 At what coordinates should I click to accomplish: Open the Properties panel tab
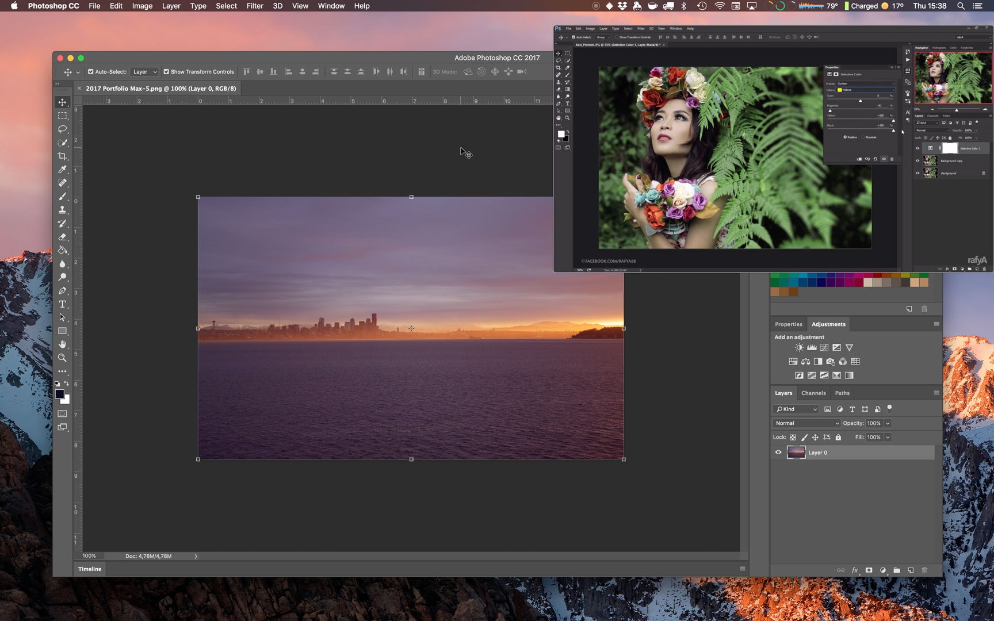click(x=788, y=324)
